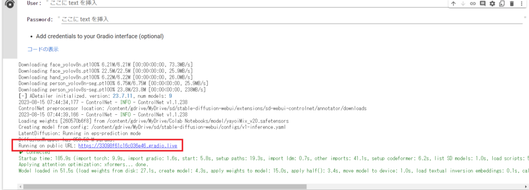Mirror the cell in a tab
The image size is (529, 190).
click(502, 4)
